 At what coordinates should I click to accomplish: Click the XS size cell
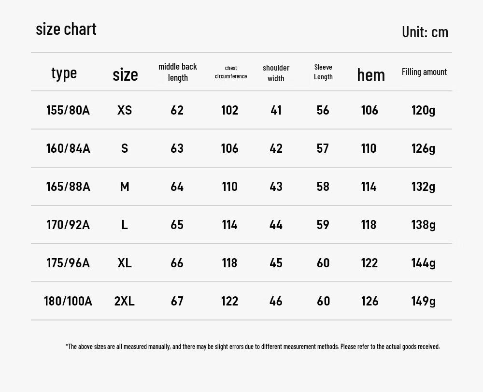click(x=125, y=110)
